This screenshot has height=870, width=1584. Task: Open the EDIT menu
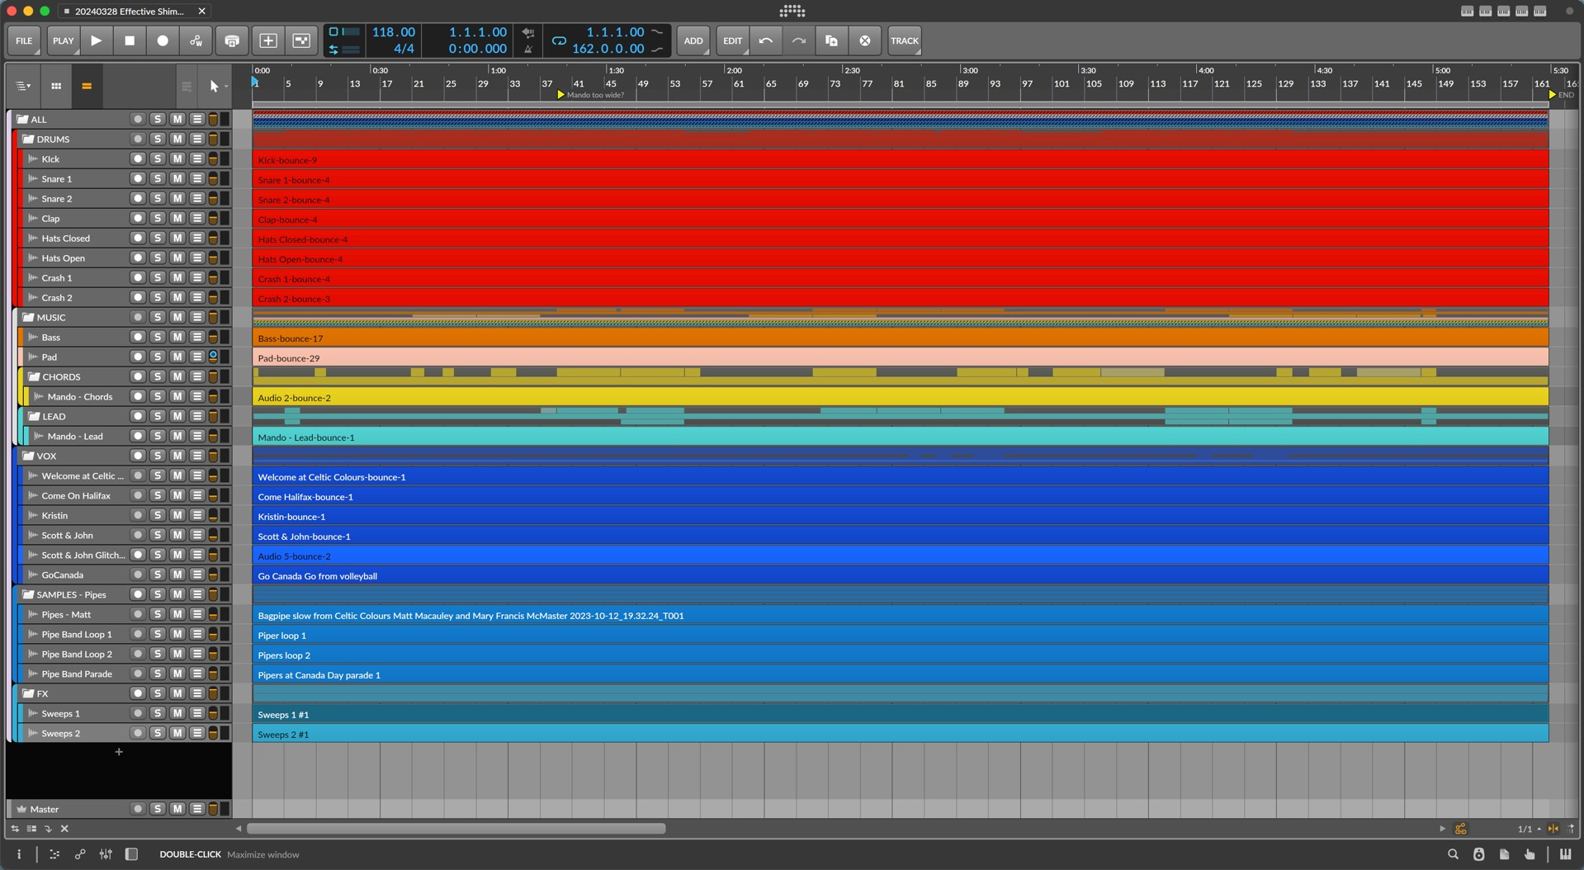click(x=732, y=40)
